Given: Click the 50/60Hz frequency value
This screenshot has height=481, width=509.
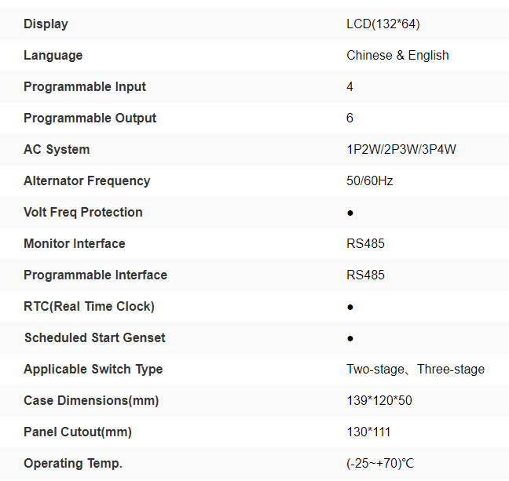Looking at the screenshot, I should [370, 181].
